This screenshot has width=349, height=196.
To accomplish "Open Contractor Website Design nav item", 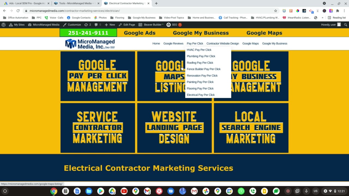I will click(x=222, y=44).
